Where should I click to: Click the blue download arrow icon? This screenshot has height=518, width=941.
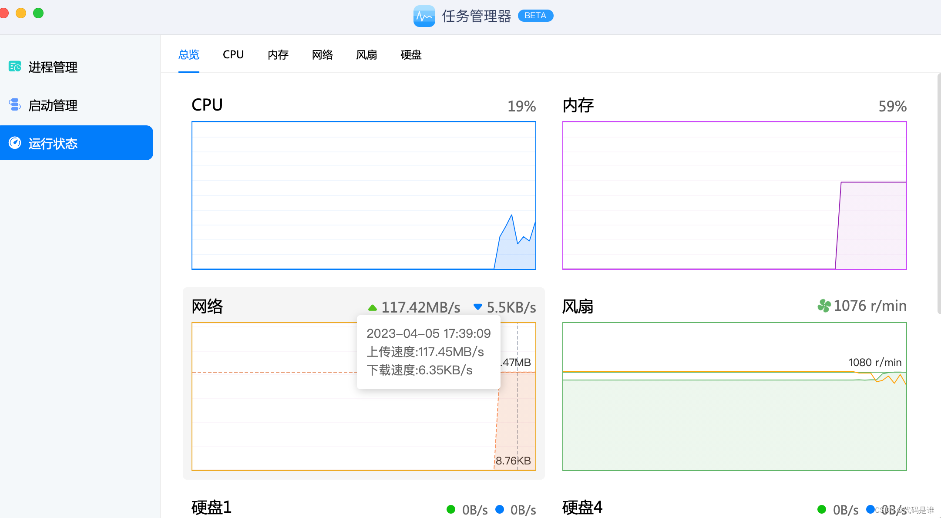[x=478, y=307]
